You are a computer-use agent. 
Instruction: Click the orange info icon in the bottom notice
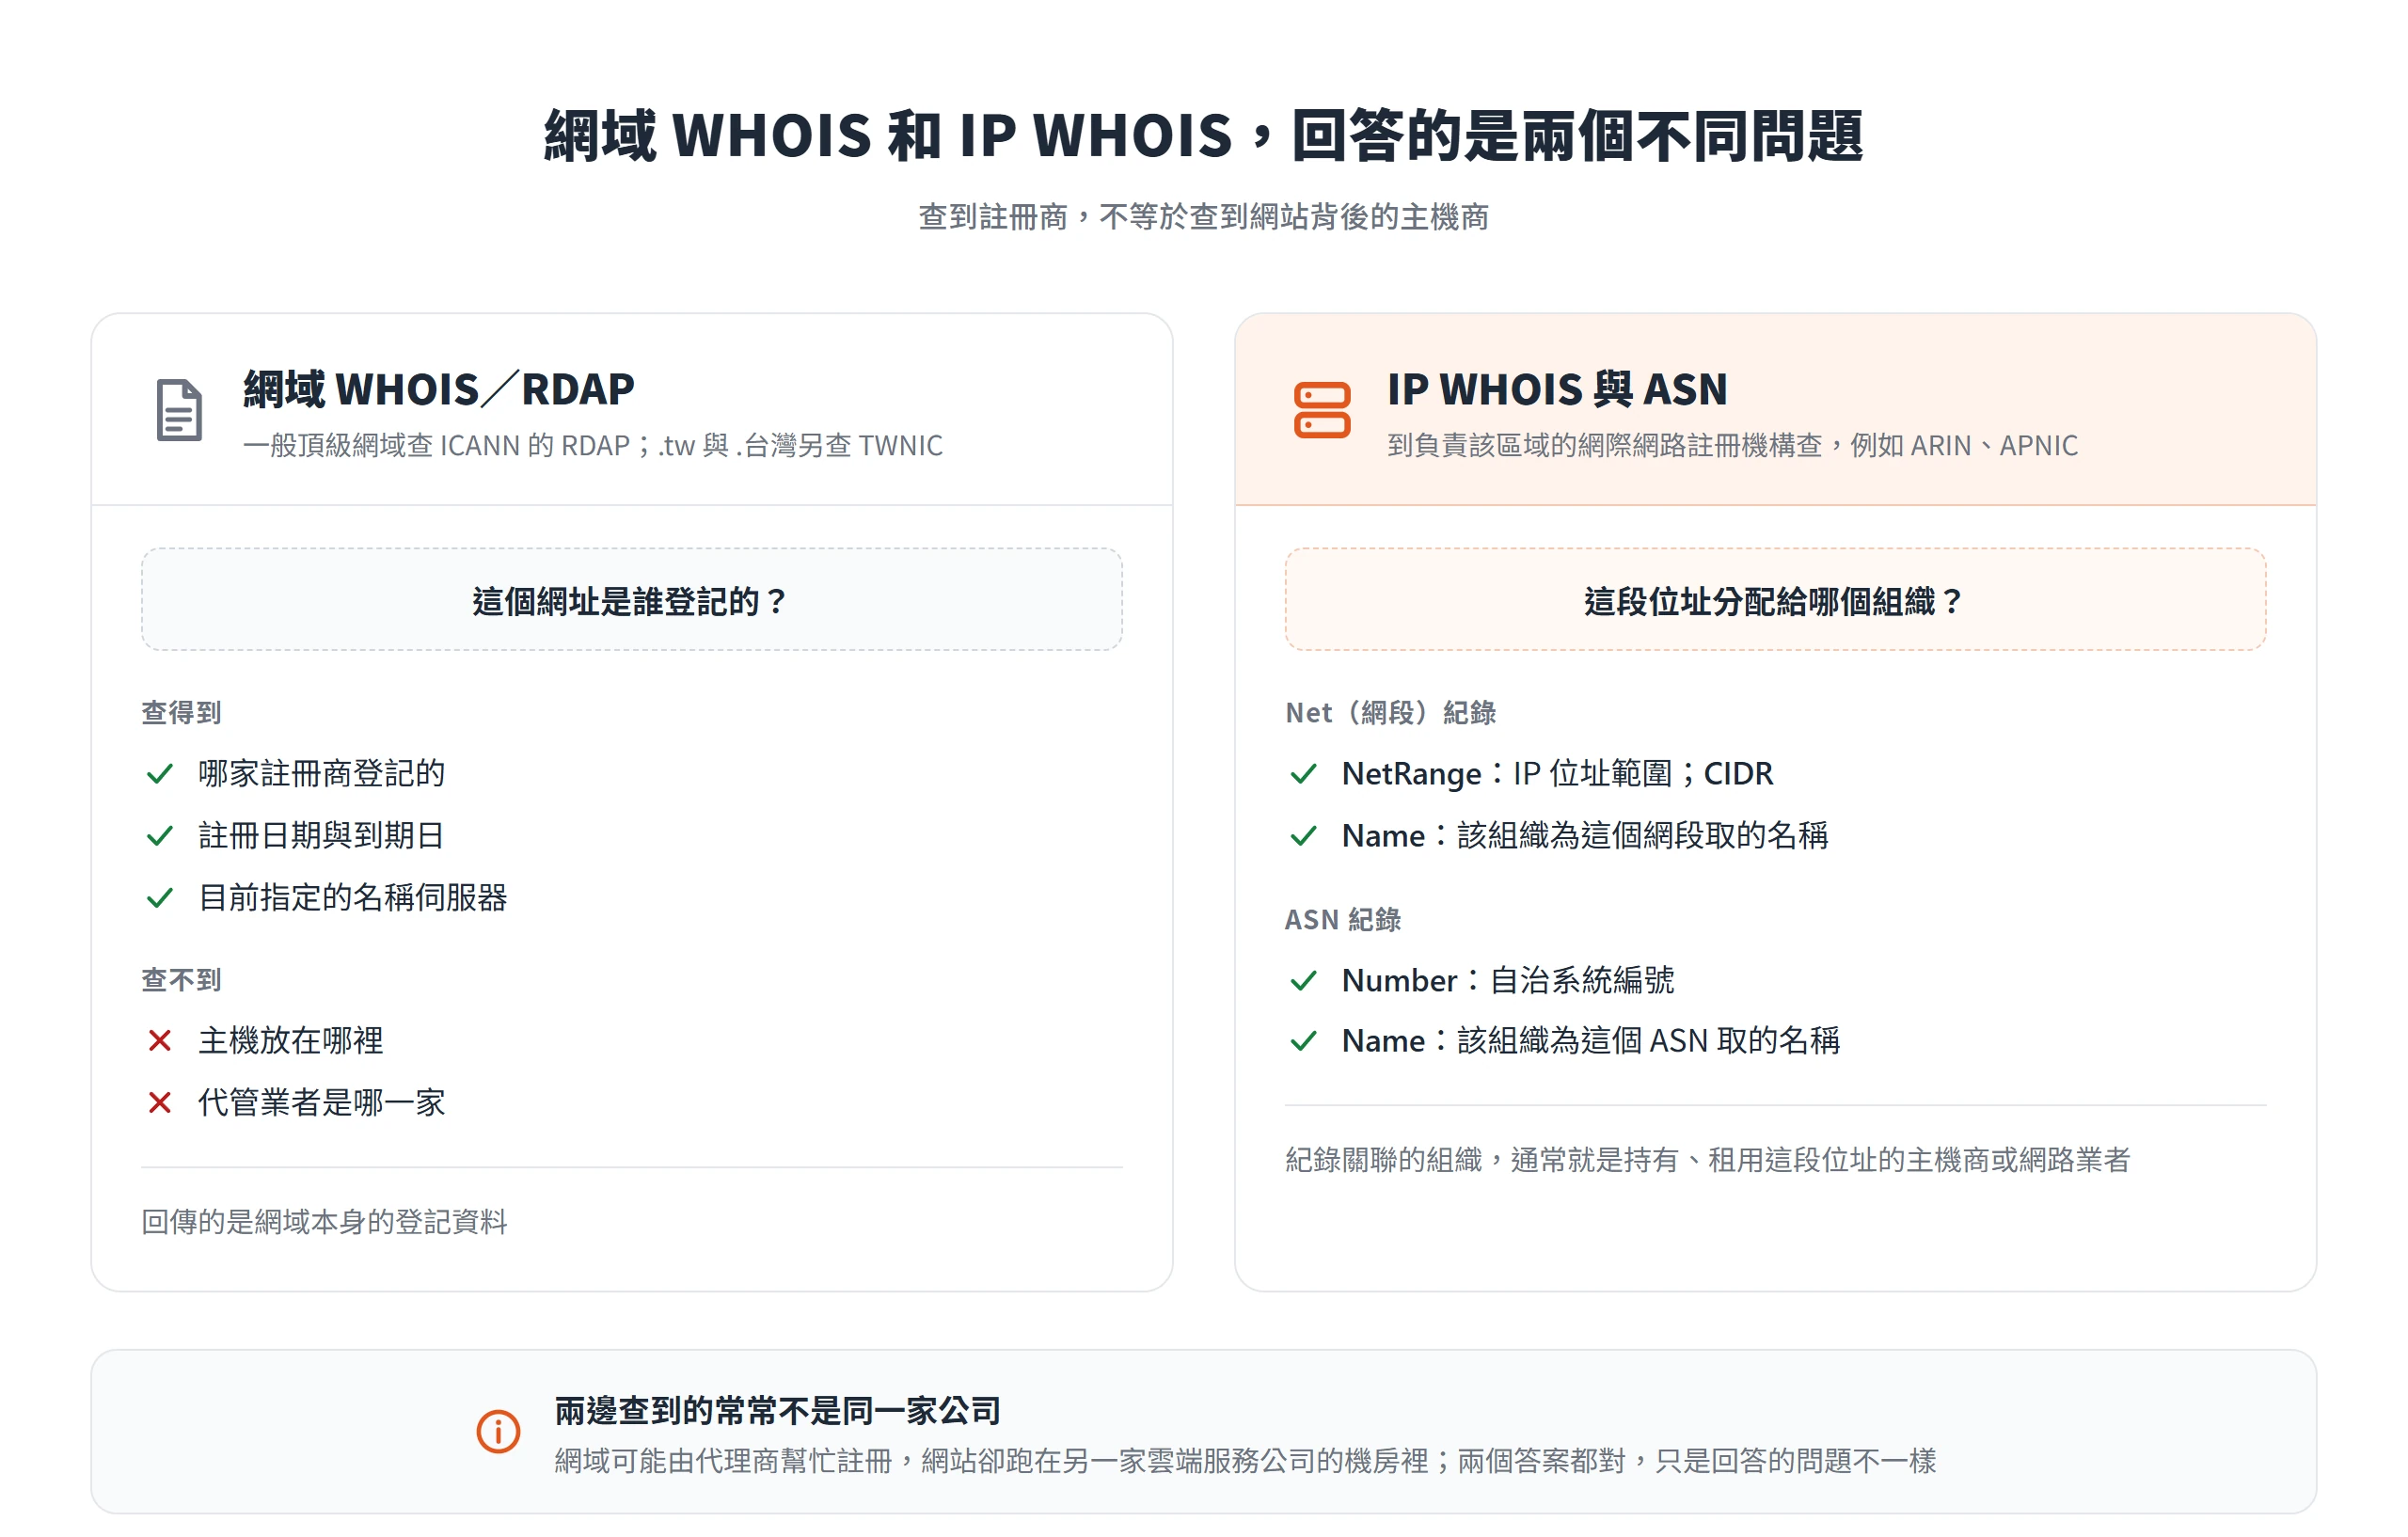(498, 1431)
